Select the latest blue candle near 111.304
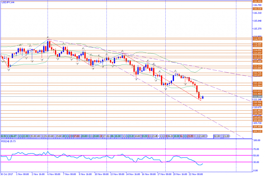 tap(203, 97)
